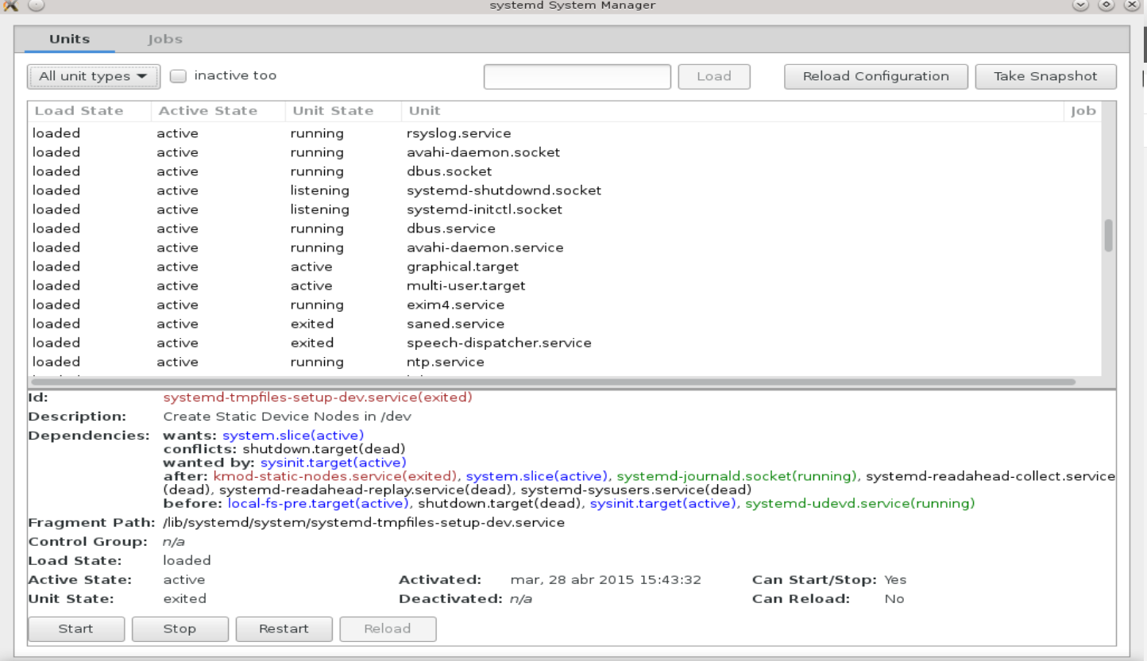Screen dimensions: 1147x661
Task: Click the Restart button
Action: [x=284, y=628]
